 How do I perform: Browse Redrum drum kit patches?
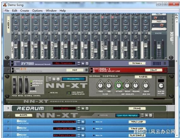(83, 108)
